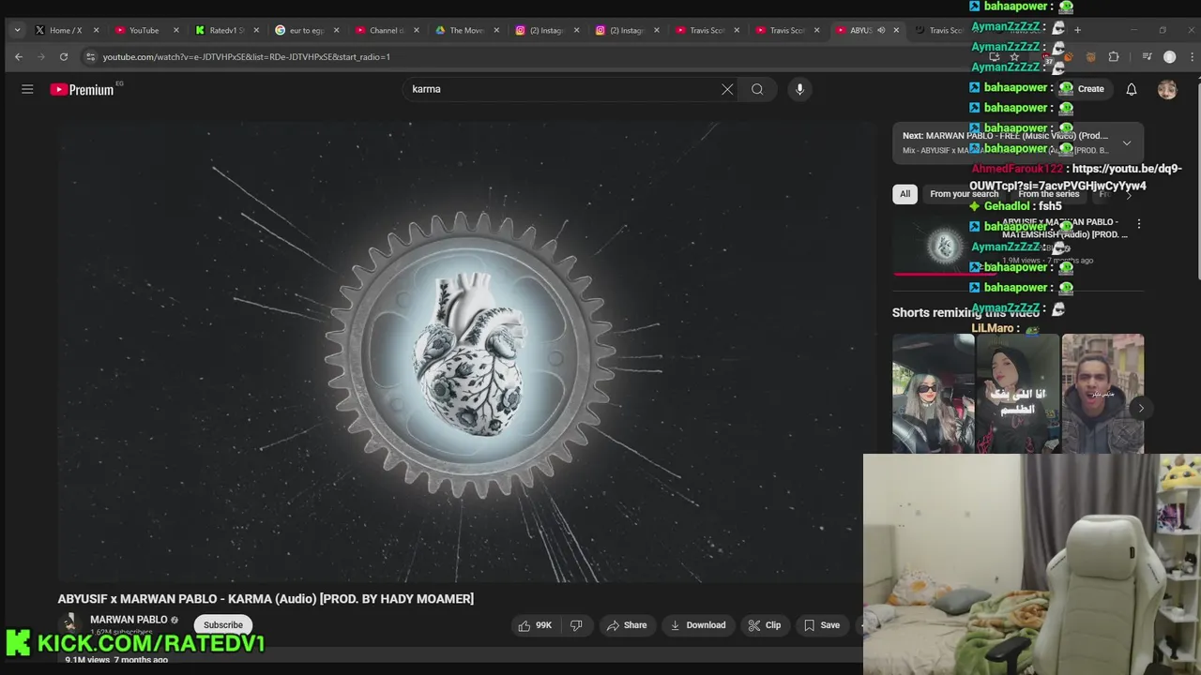
Task: Clear the karma search text
Action: (x=727, y=89)
